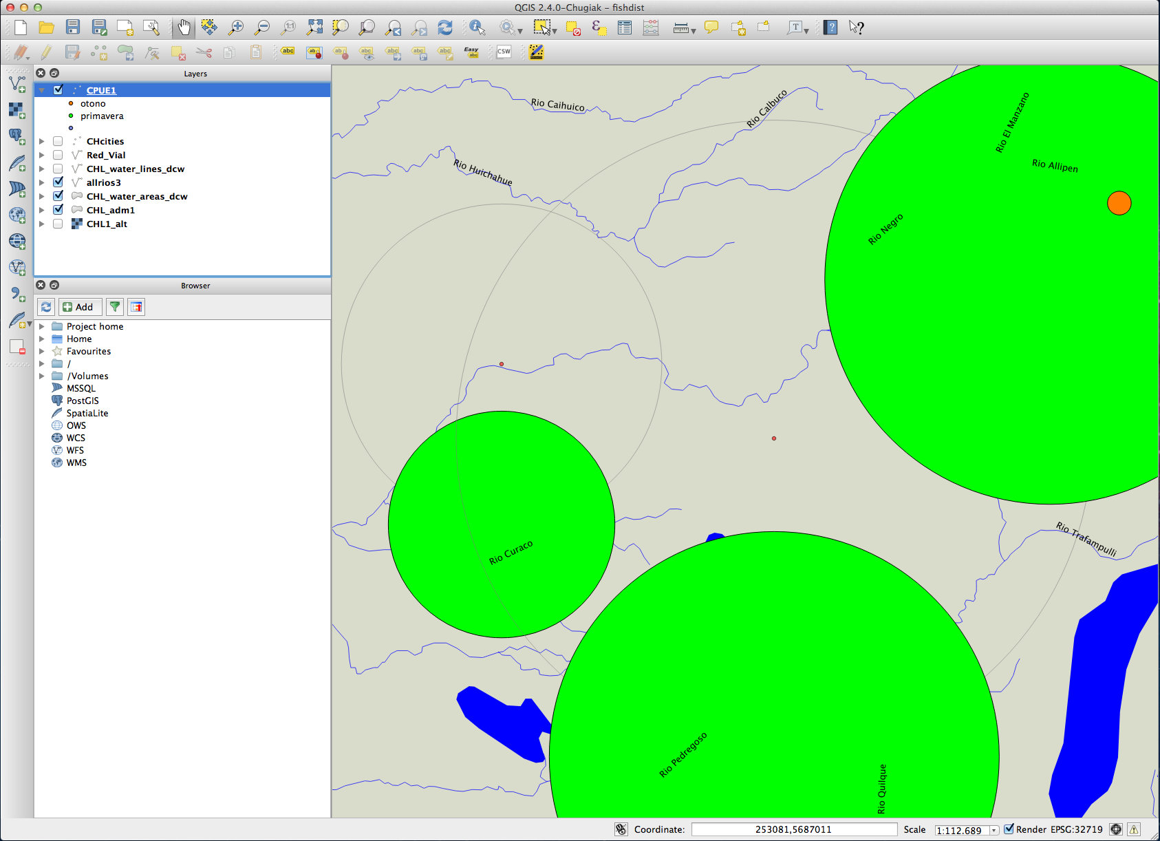Open the Help Contents book icon
The image size is (1160, 841).
point(830,28)
